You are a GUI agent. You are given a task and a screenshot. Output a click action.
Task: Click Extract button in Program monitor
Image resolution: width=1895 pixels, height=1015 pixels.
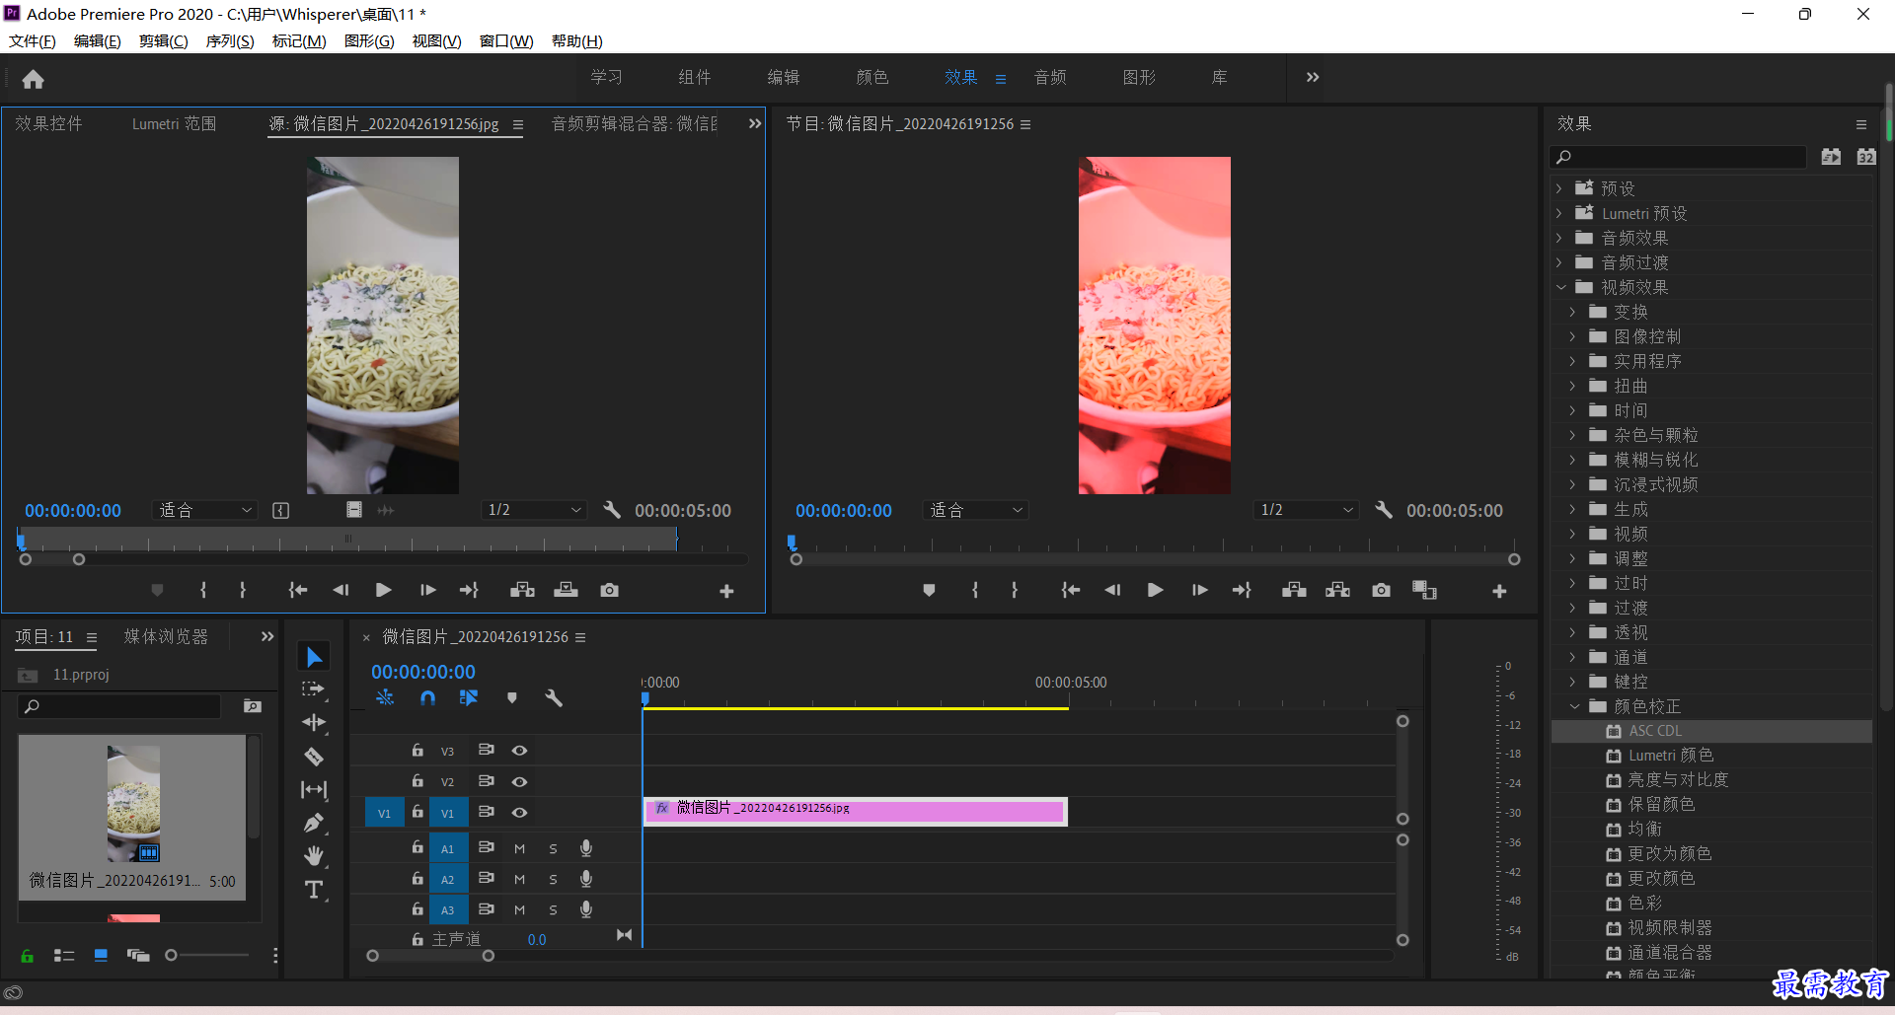coord(1337,590)
